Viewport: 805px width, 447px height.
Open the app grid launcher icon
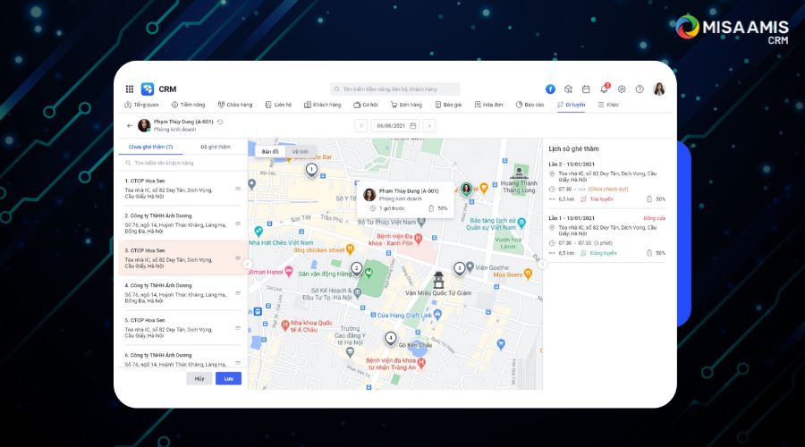[130, 89]
